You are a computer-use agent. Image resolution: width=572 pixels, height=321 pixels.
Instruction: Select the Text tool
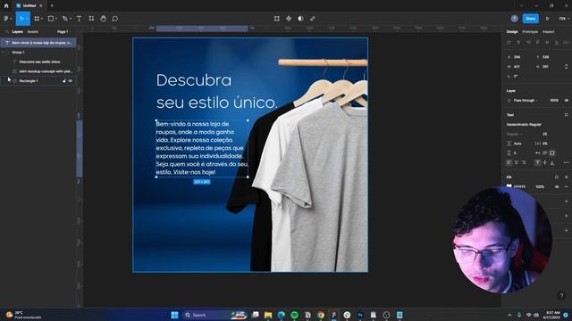coord(79,19)
